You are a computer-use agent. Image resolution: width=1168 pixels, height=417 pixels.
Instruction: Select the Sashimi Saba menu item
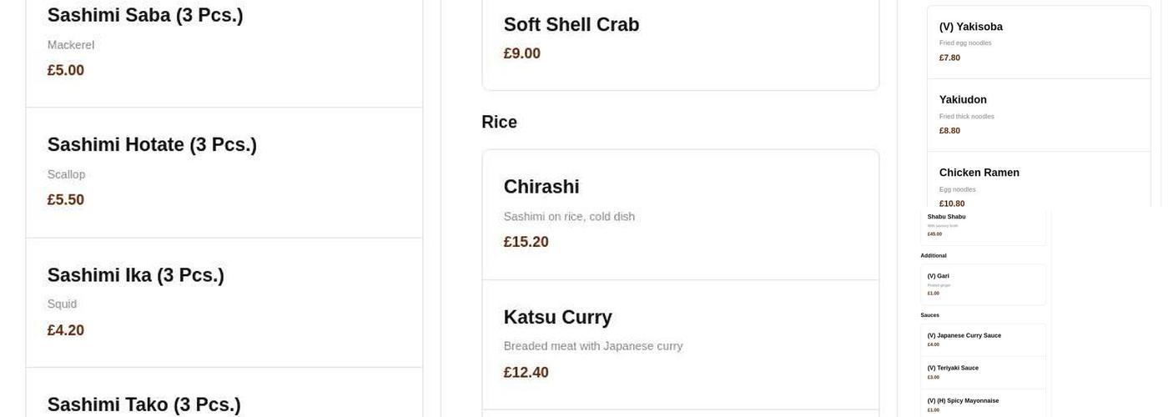144,16
